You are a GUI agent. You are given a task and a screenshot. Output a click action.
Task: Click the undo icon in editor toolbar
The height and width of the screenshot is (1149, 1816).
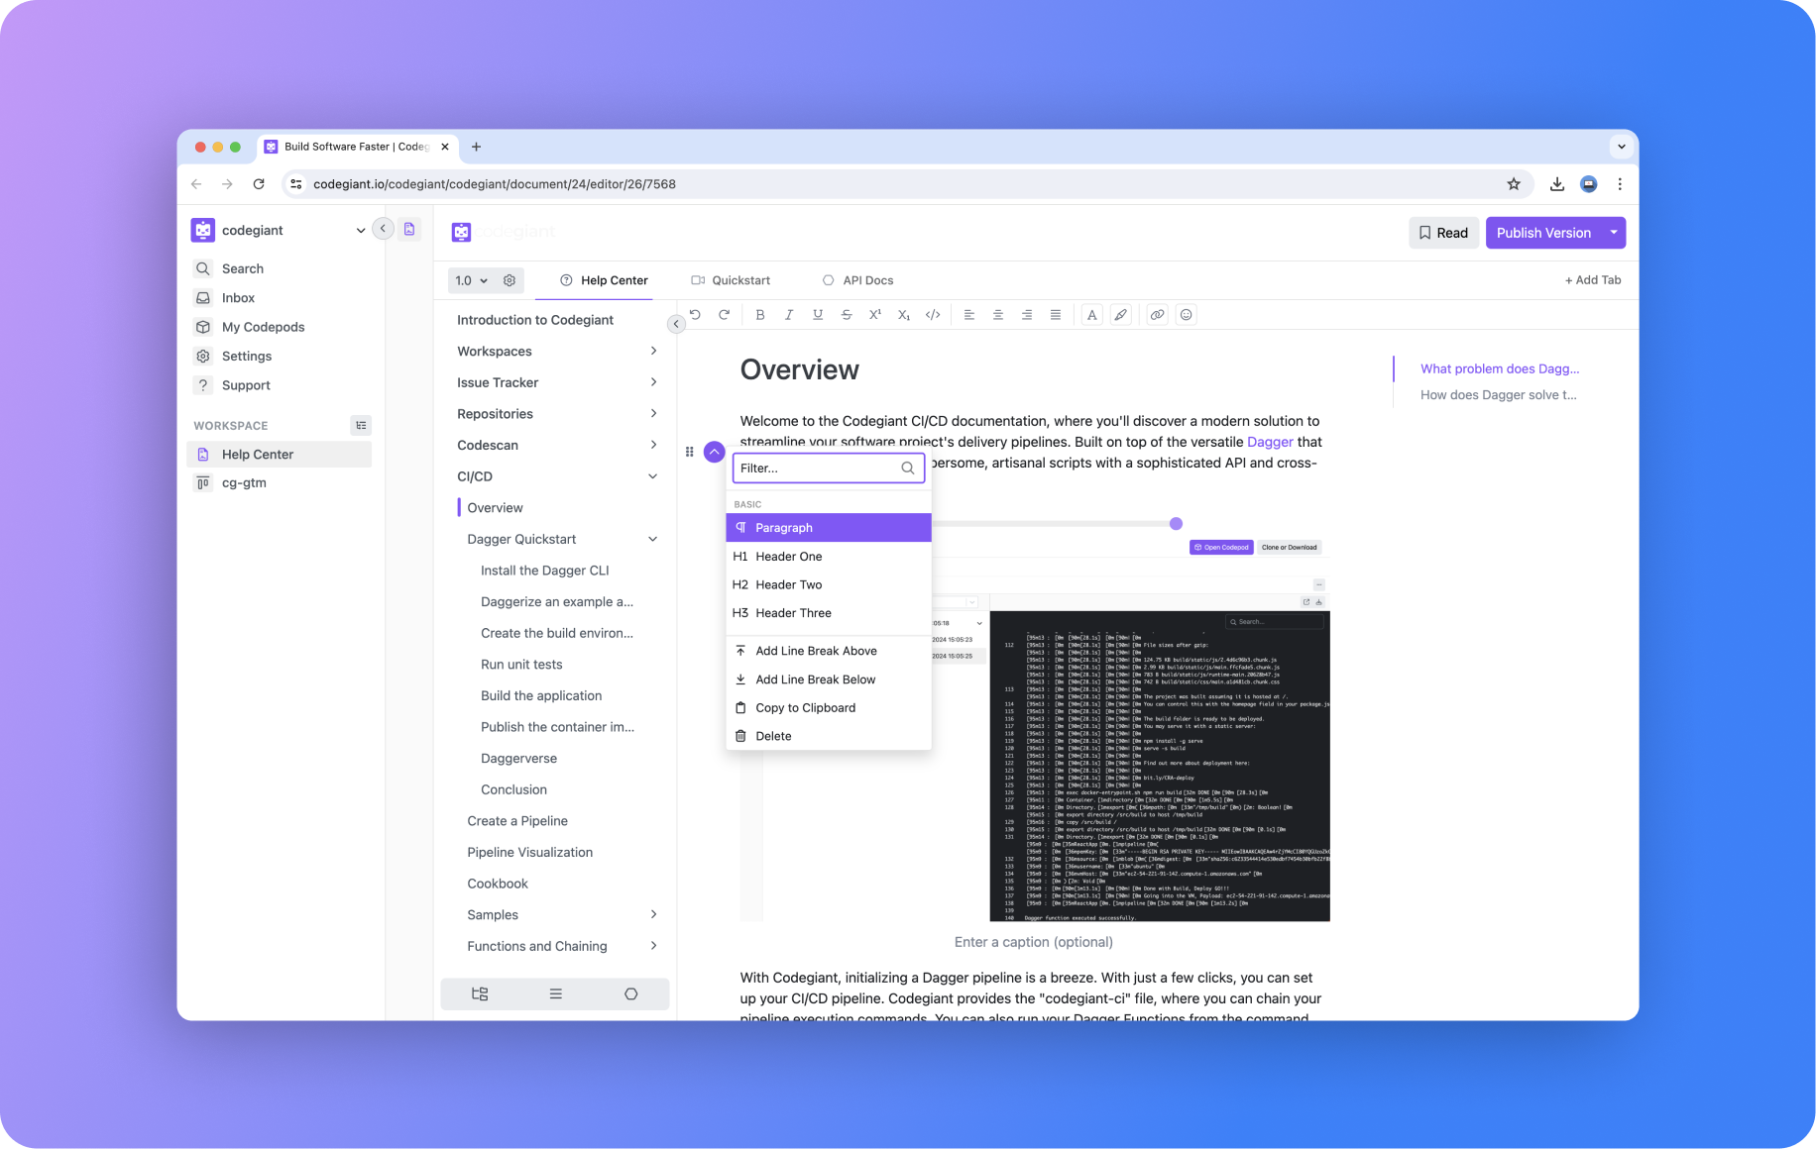tap(695, 315)
